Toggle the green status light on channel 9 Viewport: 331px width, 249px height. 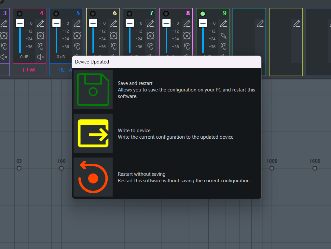[203, 14]
